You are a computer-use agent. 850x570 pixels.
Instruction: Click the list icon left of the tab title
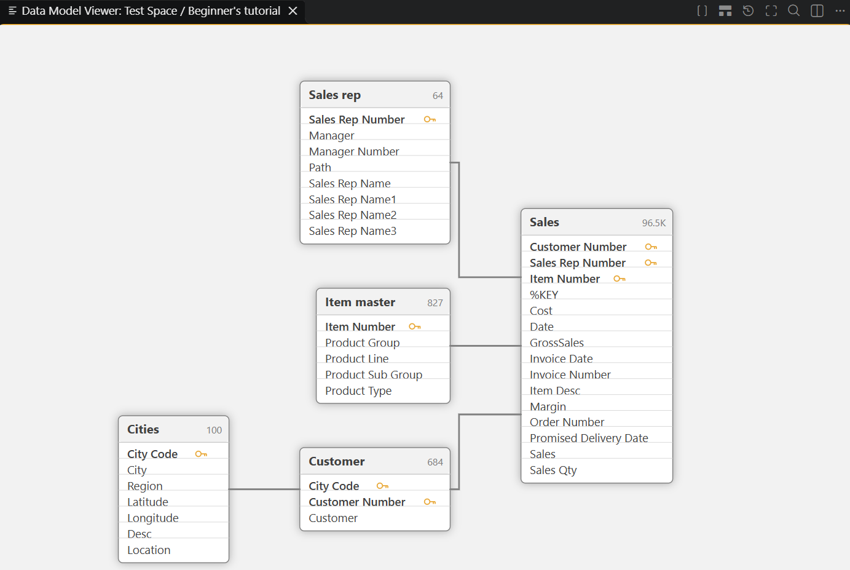tap(12, 11)
